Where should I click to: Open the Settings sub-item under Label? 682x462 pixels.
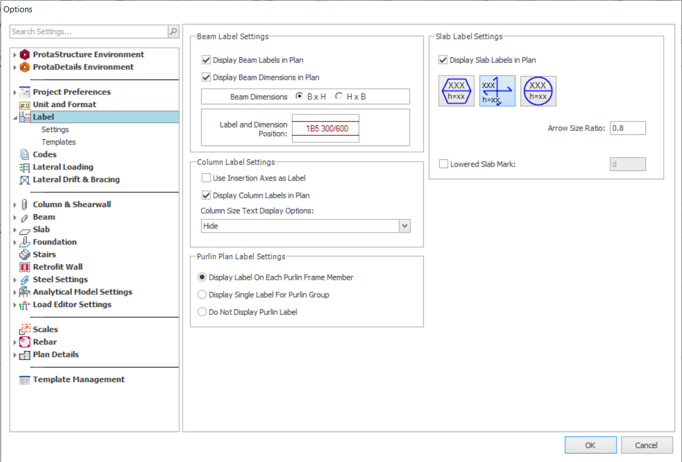click(55, 129)
